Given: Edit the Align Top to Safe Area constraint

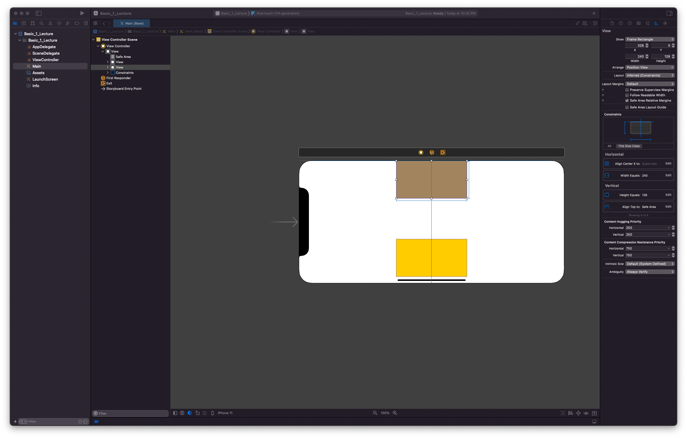Looking at the screenshot, I should click(x=668, y=207).
